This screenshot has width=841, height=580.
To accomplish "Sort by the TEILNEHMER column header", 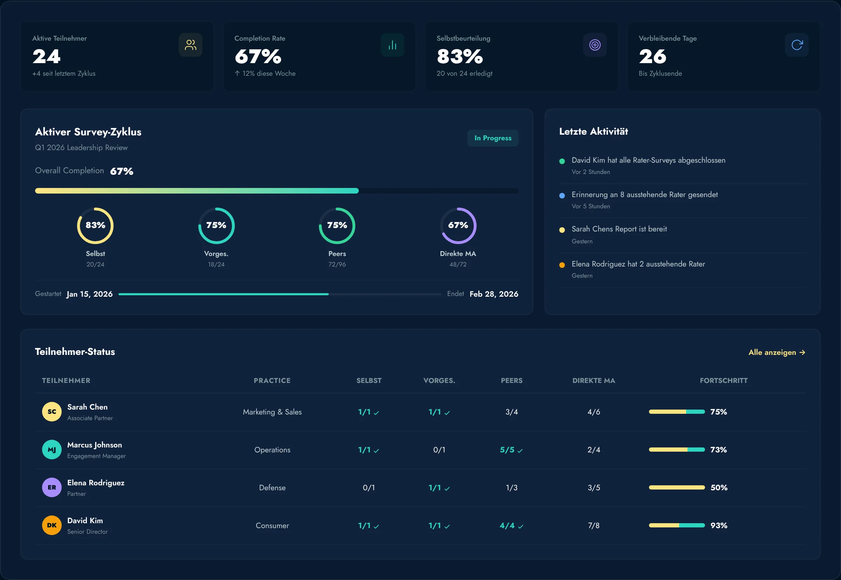I will pyautogui.click(x=66, y=380).
